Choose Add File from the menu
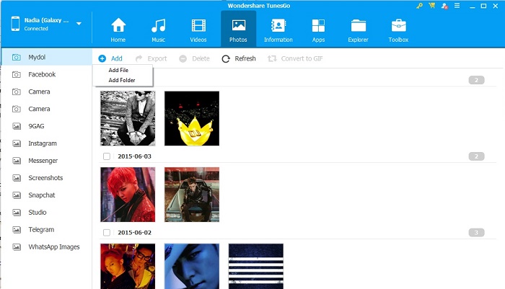 [x=118, y=70]
